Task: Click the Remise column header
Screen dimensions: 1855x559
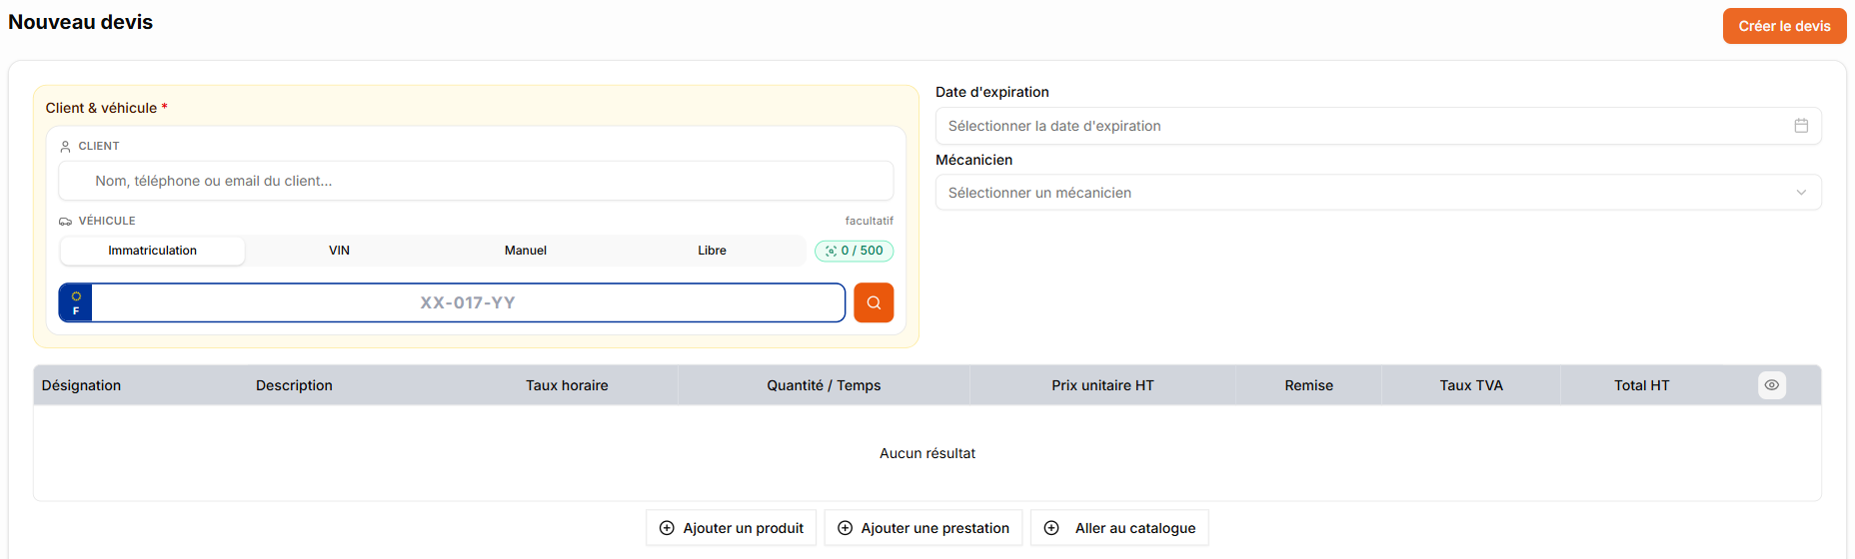Action: (x=1308, y=385)
